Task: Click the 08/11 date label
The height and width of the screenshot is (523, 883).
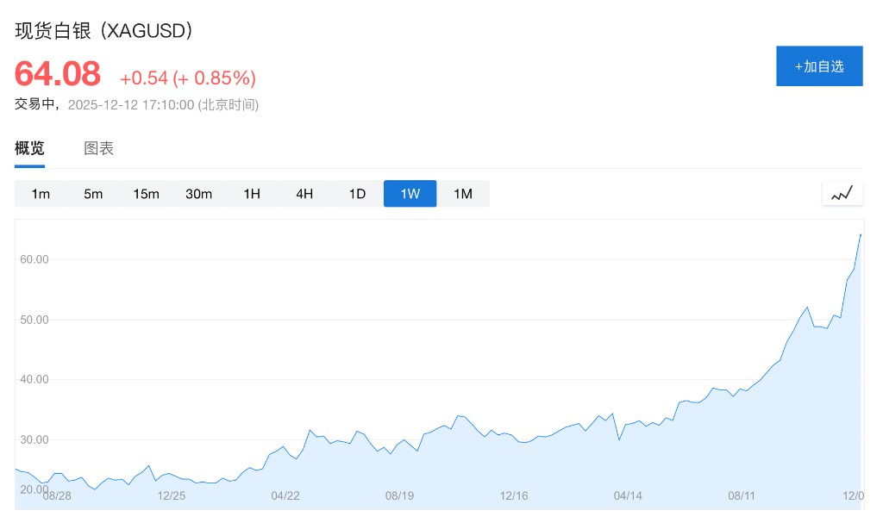Action: [742, 495]
